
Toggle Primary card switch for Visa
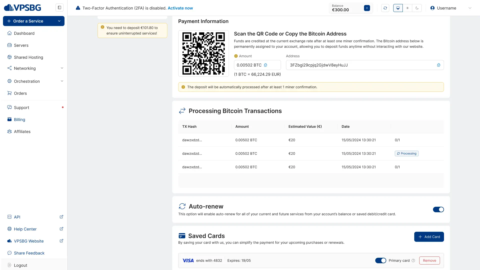pyautogui.click(x=380, y=260)
